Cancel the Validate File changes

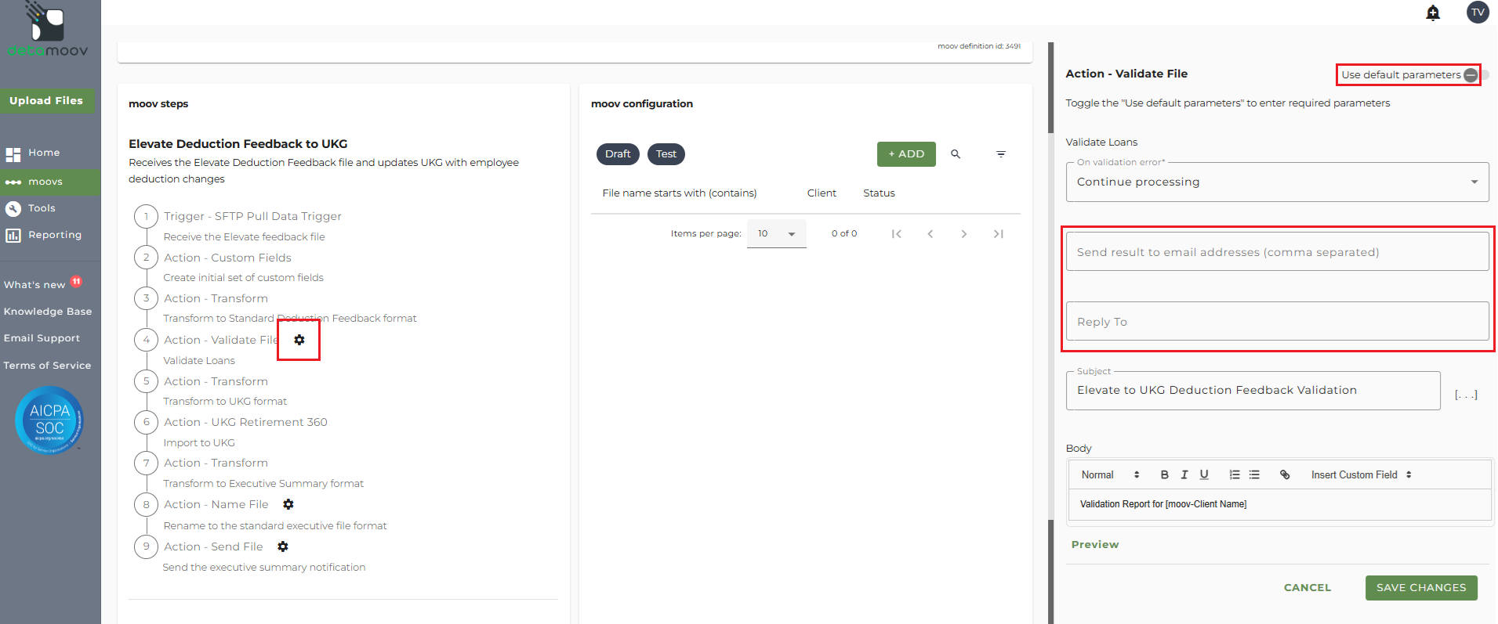1308,588
